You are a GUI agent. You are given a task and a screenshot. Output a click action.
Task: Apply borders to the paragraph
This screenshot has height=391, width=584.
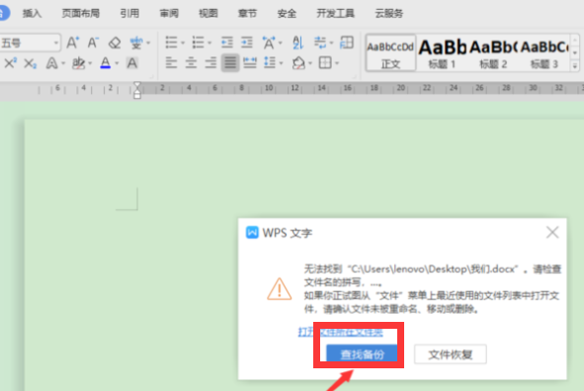click(x=325, y=63)
